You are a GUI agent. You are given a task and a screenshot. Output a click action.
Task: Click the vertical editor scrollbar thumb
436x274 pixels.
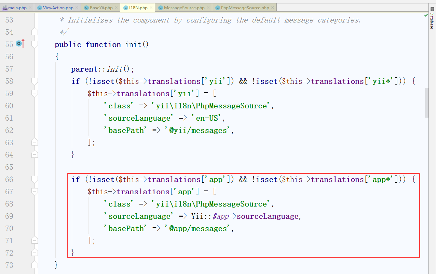point(426,103)
